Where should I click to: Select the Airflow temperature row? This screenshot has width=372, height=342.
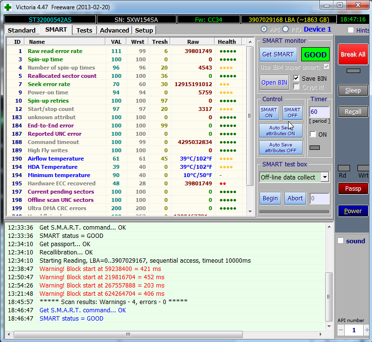126,159
